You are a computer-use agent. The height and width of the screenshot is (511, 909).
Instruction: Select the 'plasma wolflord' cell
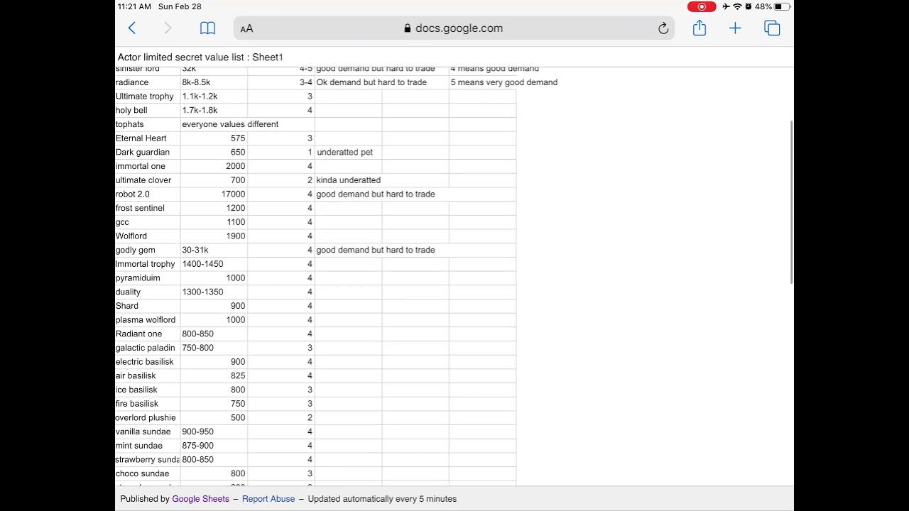148,320
